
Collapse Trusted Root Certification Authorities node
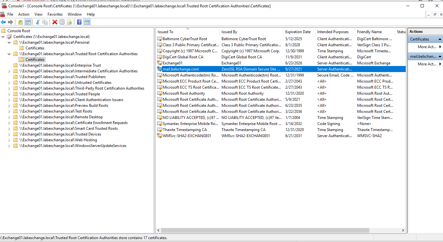point(9,54)
